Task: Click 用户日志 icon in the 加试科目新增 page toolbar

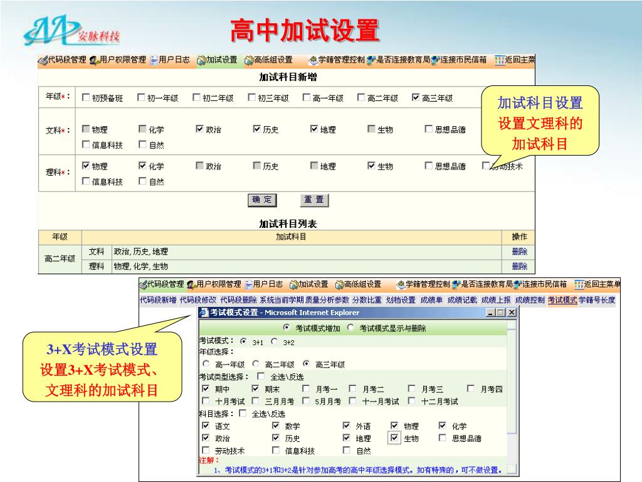Action: (x=154, y=60)
